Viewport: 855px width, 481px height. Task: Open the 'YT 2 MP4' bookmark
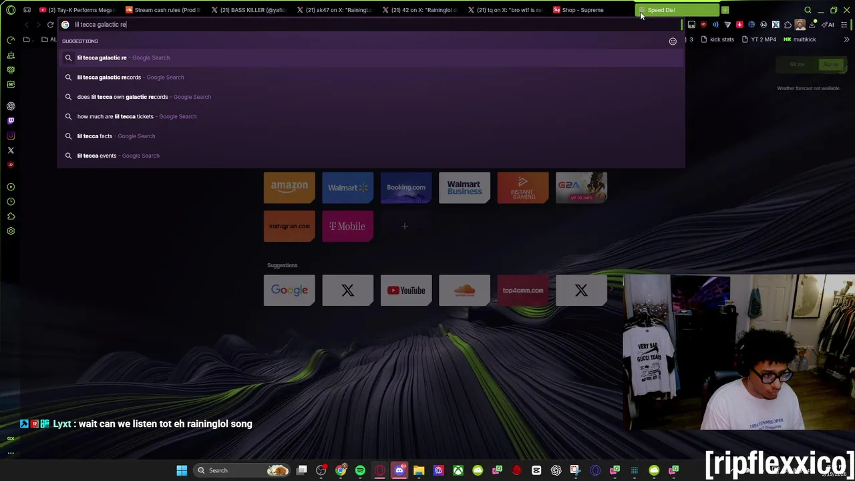click(x=759, y=39)
